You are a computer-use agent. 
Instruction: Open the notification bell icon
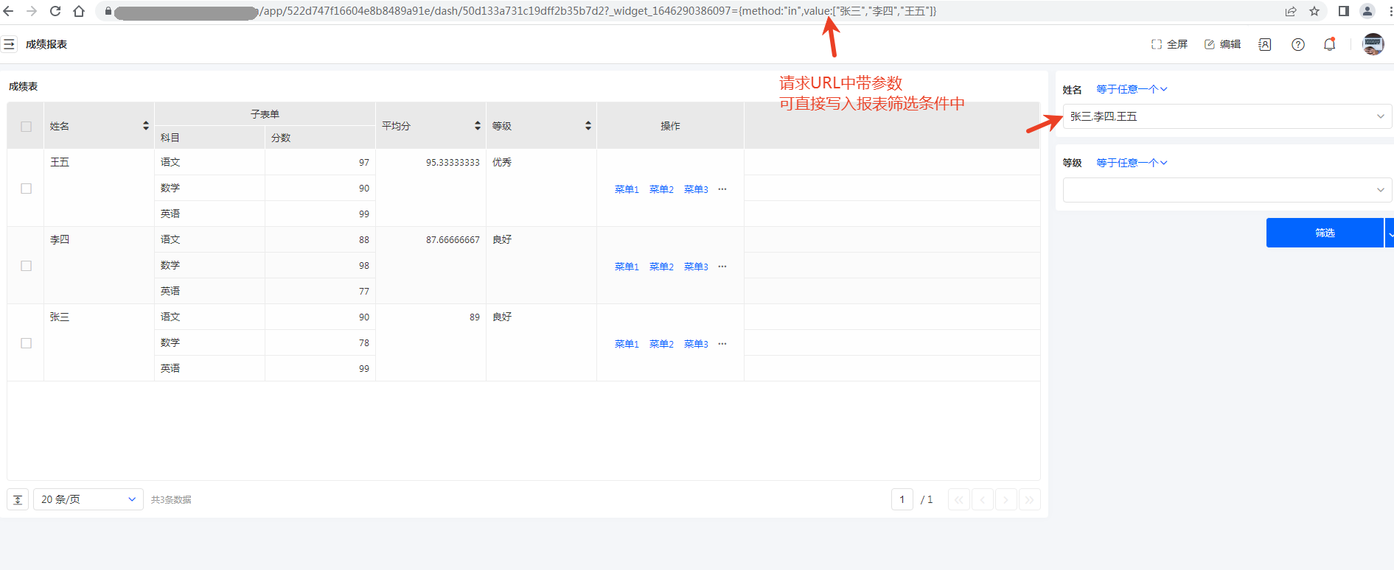1329,44
